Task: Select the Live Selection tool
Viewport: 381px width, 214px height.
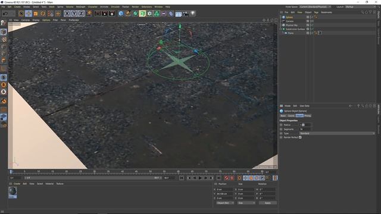Action: [21, 14]
